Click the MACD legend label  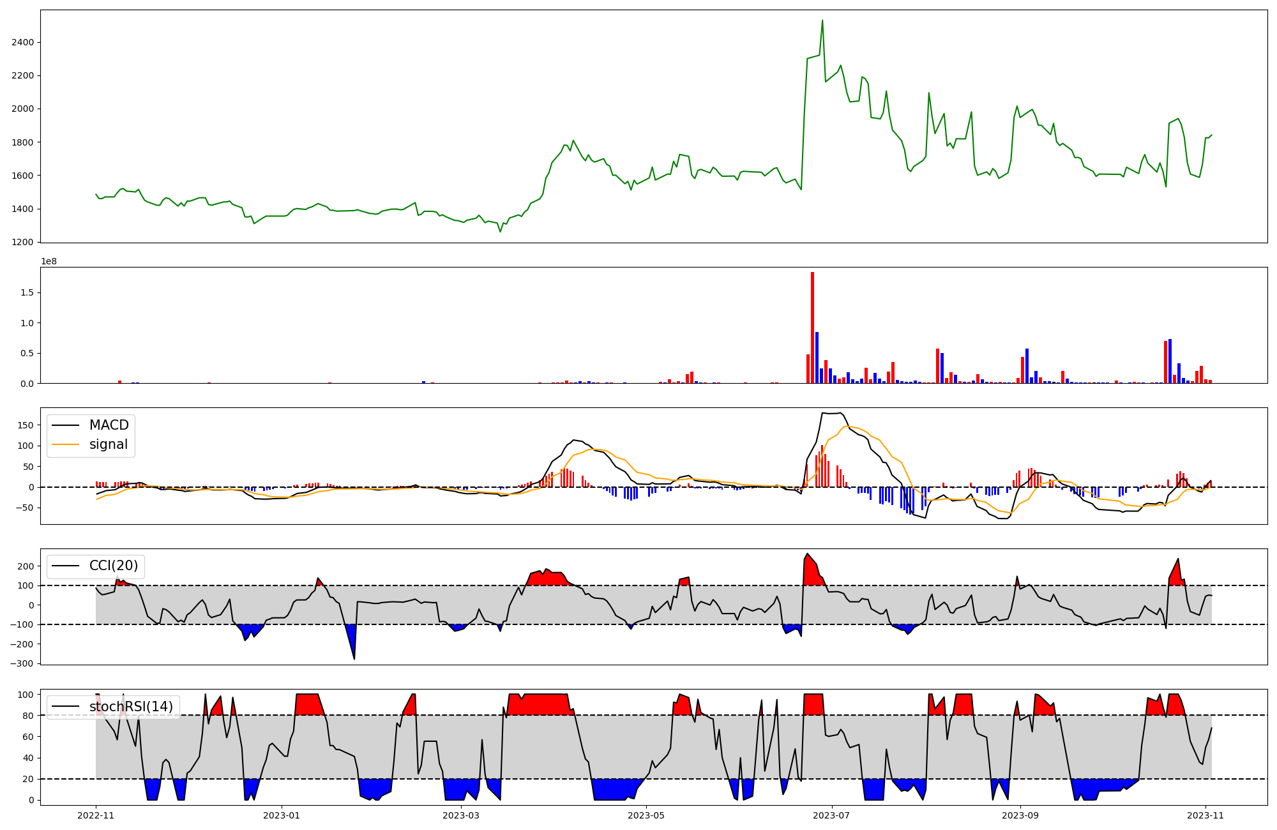click(109, 425)
